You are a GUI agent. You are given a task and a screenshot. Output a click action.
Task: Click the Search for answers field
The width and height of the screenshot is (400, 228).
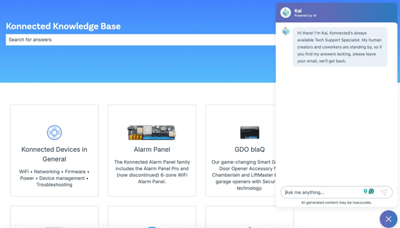point(140,40)
